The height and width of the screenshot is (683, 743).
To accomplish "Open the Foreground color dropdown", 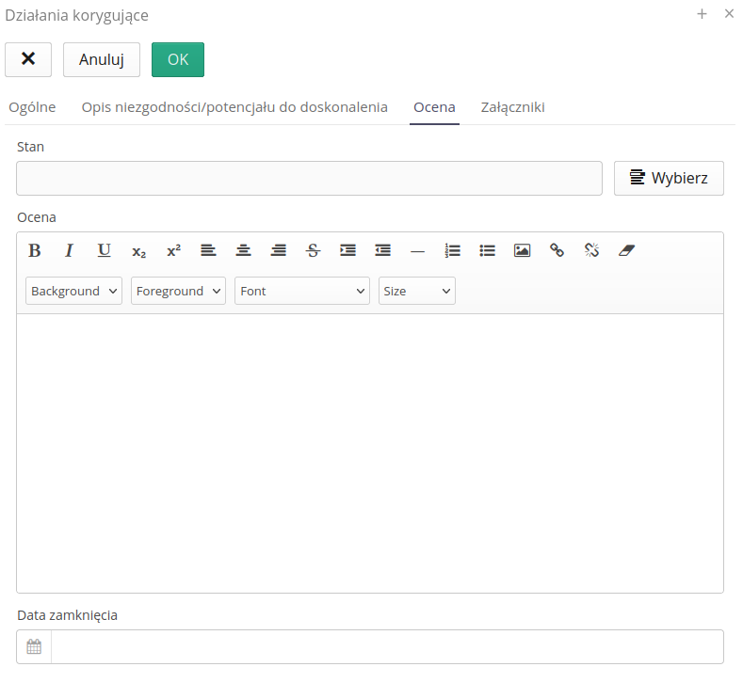I will point(178,291).
